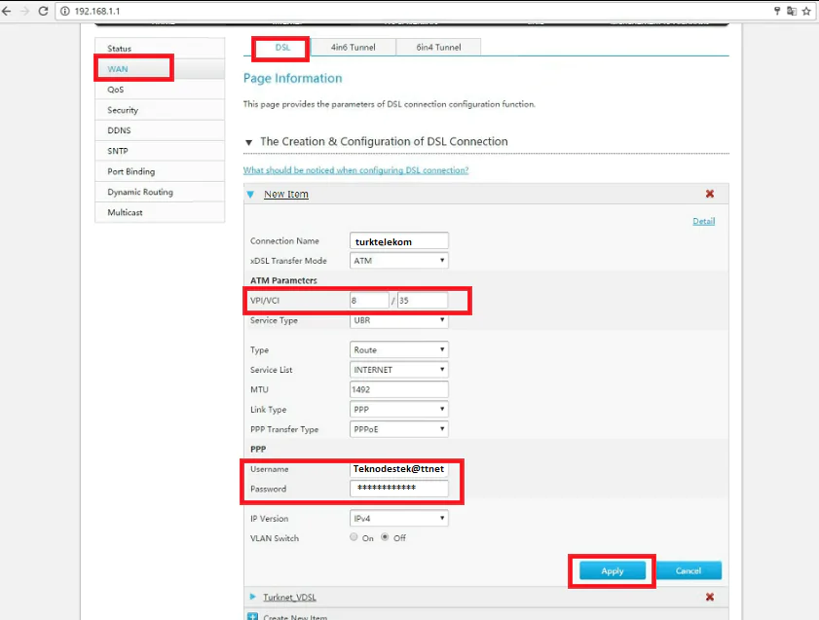Click the Apply button
This screenshot has width=819, height=620.
tap(612, 570)
